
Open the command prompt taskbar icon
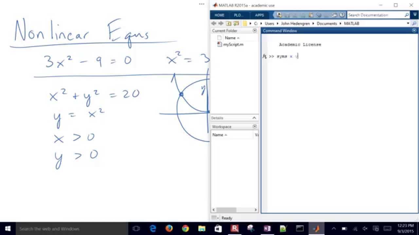tap(300, 228)
